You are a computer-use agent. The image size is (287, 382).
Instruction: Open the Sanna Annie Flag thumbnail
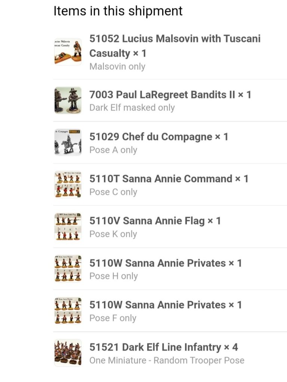point(68,226)
